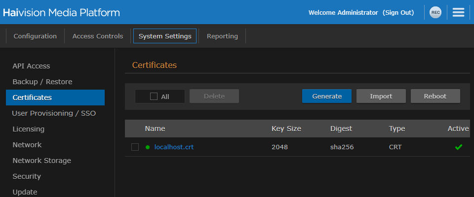Select the System Settings tab
474x197 pixels.
[x=165, y=36]
